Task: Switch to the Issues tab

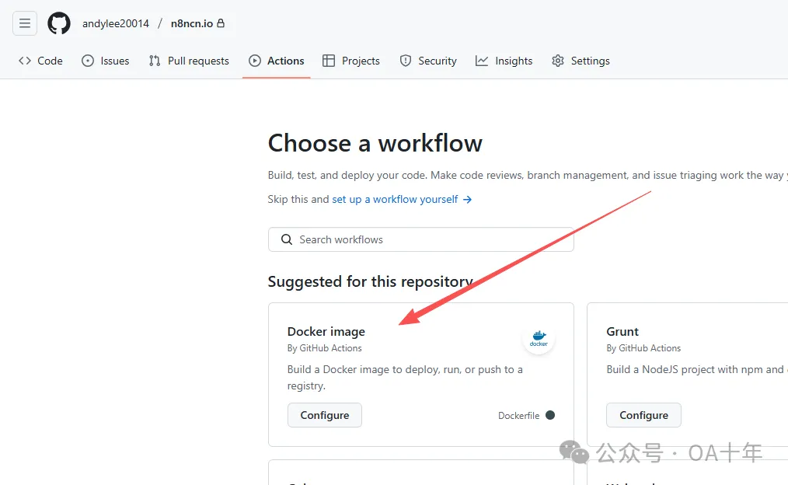Action: (106, 61)
